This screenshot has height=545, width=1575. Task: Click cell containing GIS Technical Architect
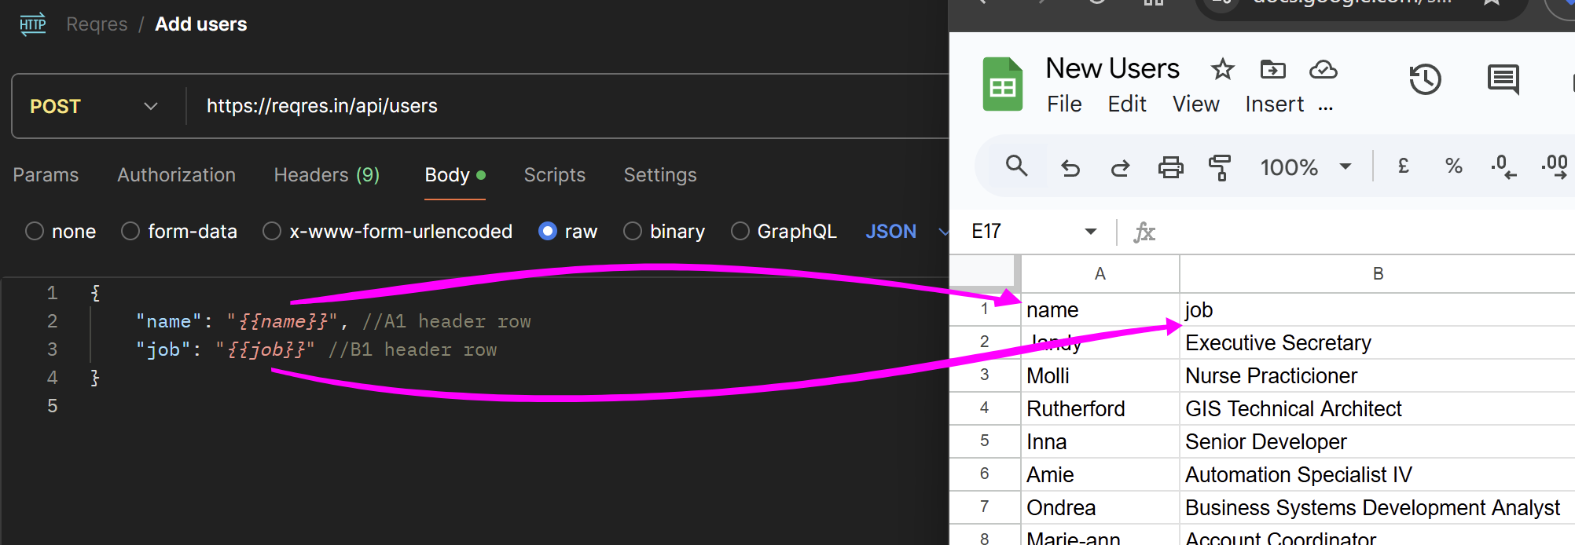pos(1378,409)
